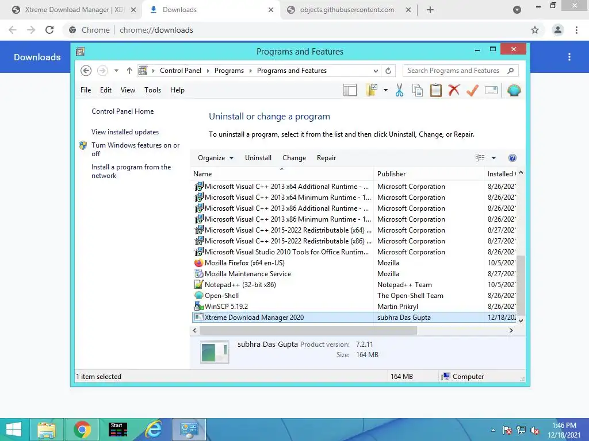The height and width of the screenshot is (441, 589).
Task: Click the Change button
Action: coord(294,158)
